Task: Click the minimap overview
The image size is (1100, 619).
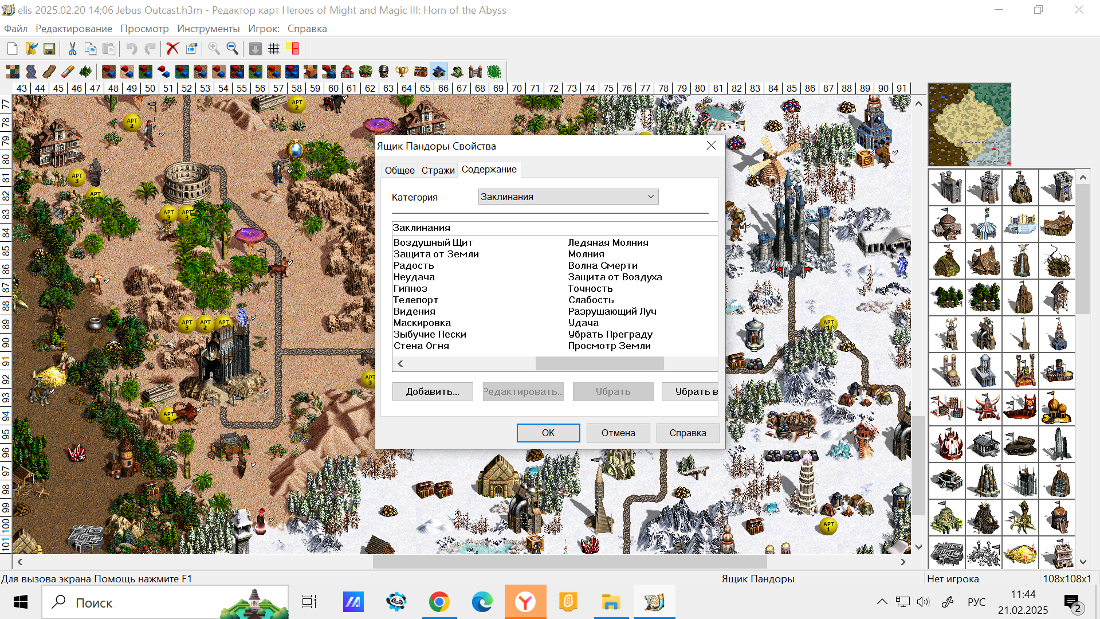Action: pyautogui.click(x=969, y=124)
